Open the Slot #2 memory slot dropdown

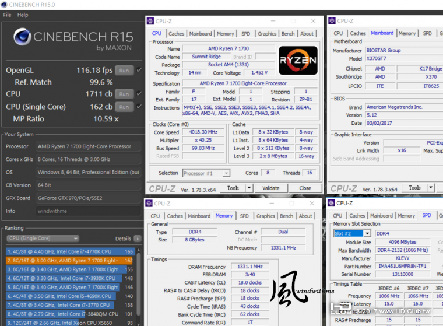tap(351, 233)
